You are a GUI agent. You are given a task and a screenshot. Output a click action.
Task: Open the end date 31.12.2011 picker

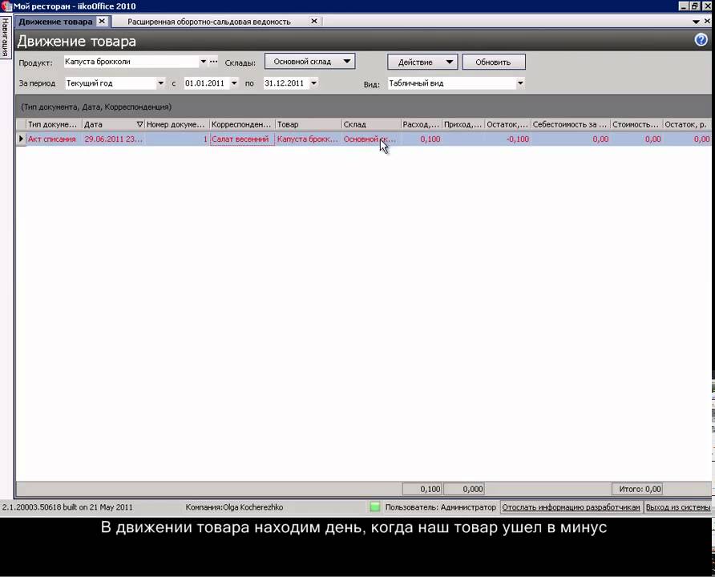(x=313, y=83)
